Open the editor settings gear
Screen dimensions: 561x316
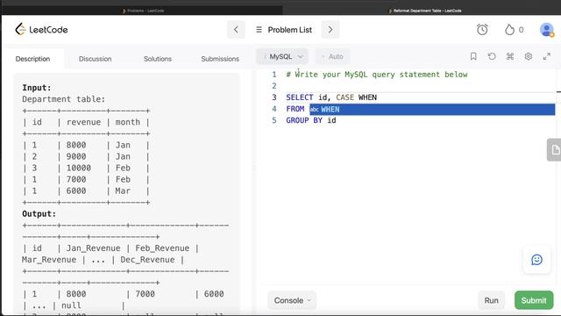coord(529,56)
